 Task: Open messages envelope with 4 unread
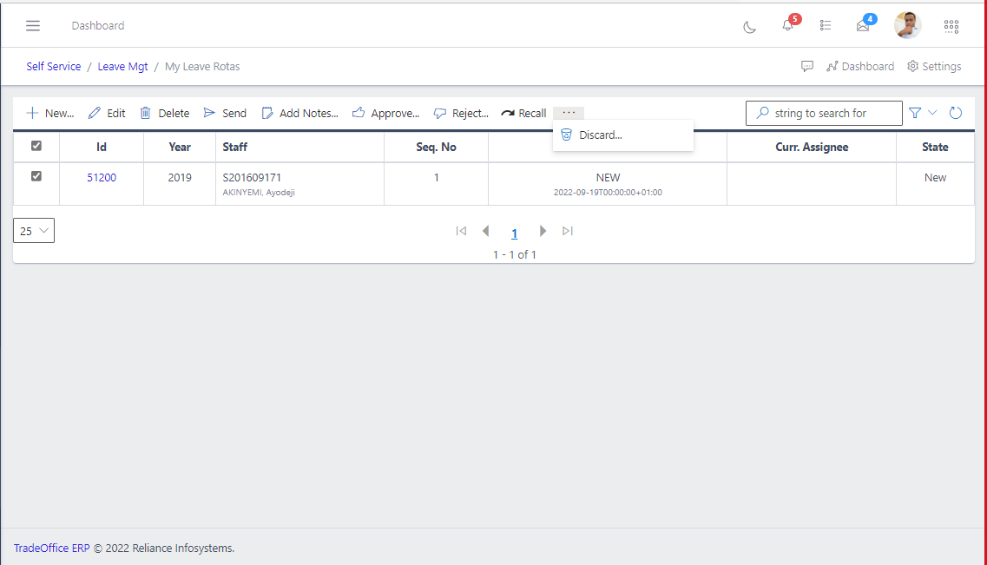pyautogui.click(x=863, y=26)
